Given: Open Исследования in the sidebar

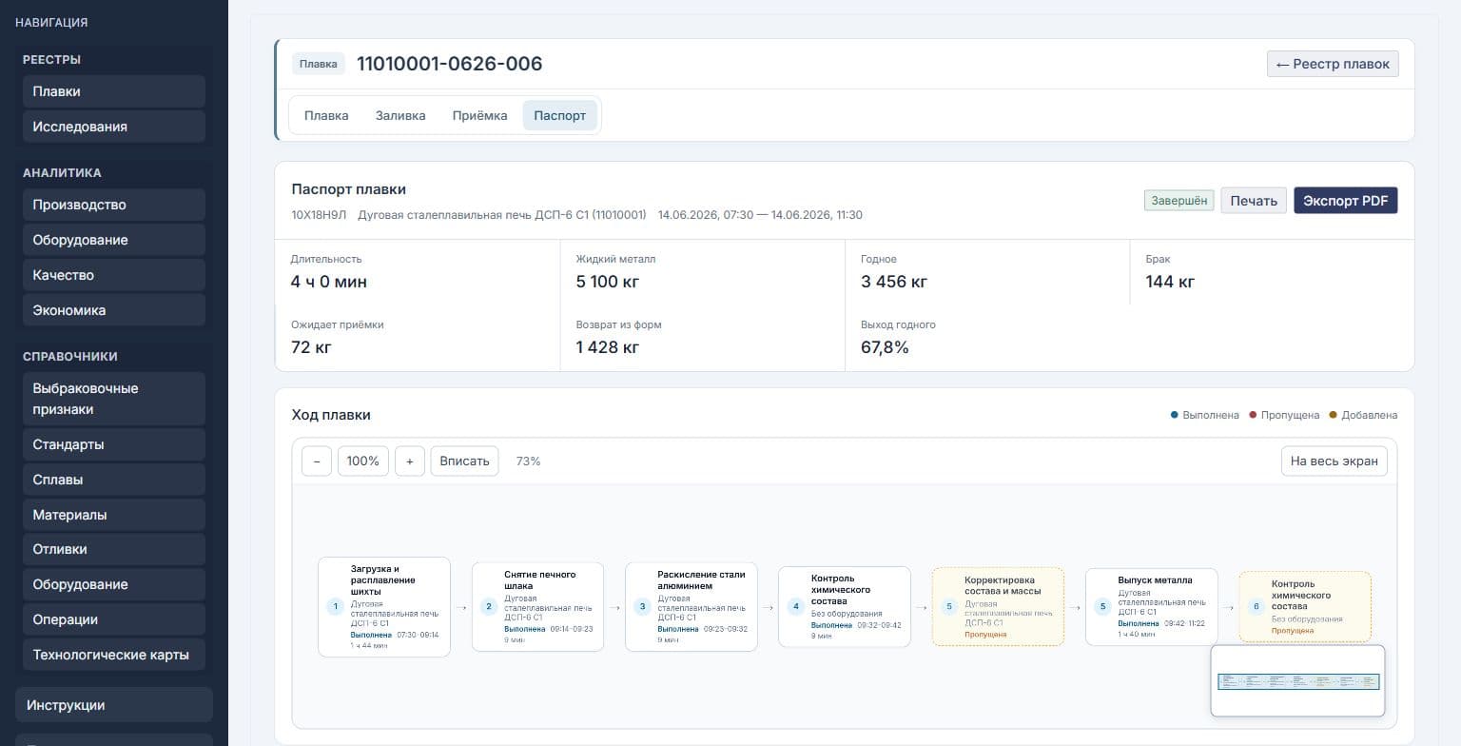Looking at the screenshot, I should coord(113,127).
